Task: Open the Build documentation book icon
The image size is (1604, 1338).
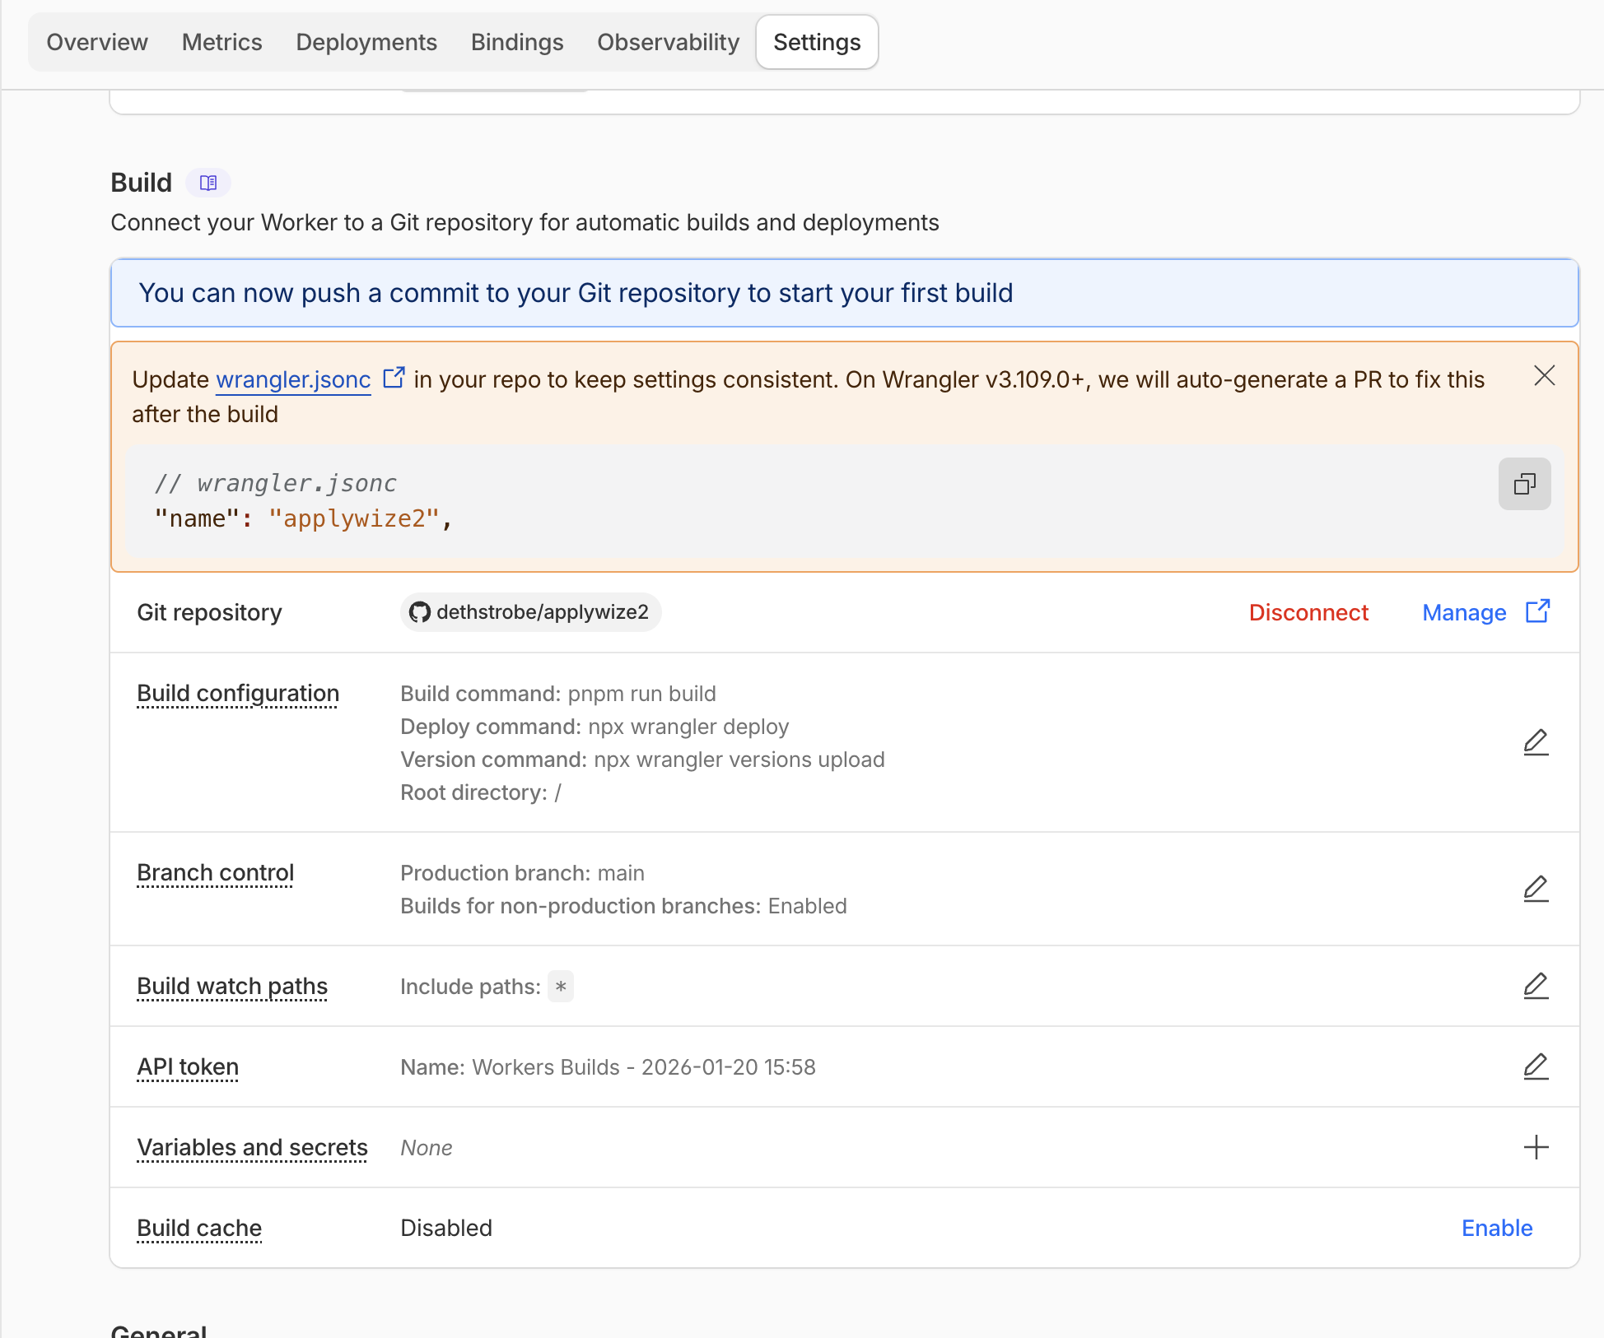Action: [x=207, y=183]
